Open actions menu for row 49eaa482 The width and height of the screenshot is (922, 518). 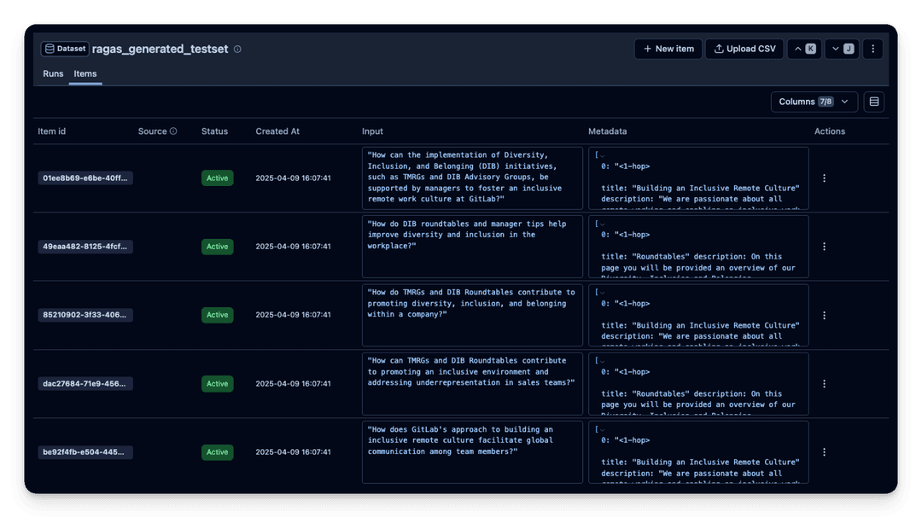tap(824, 247)
